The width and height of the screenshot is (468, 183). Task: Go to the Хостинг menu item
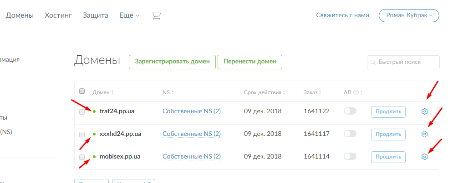coord(58,15)
